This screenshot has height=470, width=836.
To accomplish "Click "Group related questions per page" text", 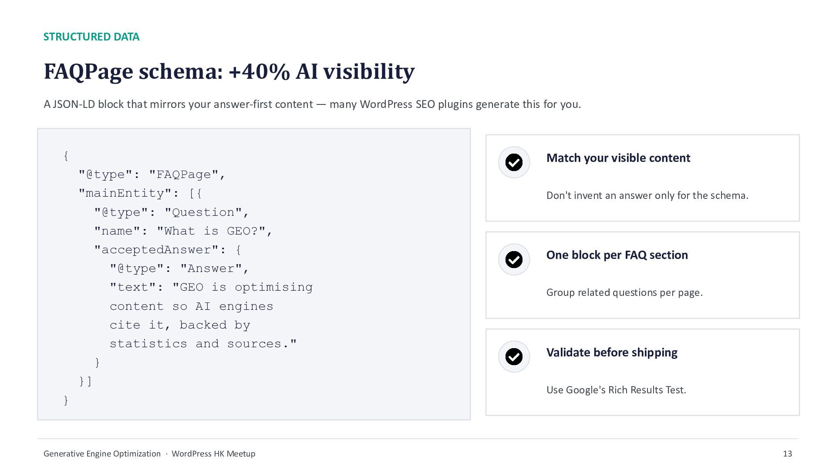I will [x=624, y=292].
